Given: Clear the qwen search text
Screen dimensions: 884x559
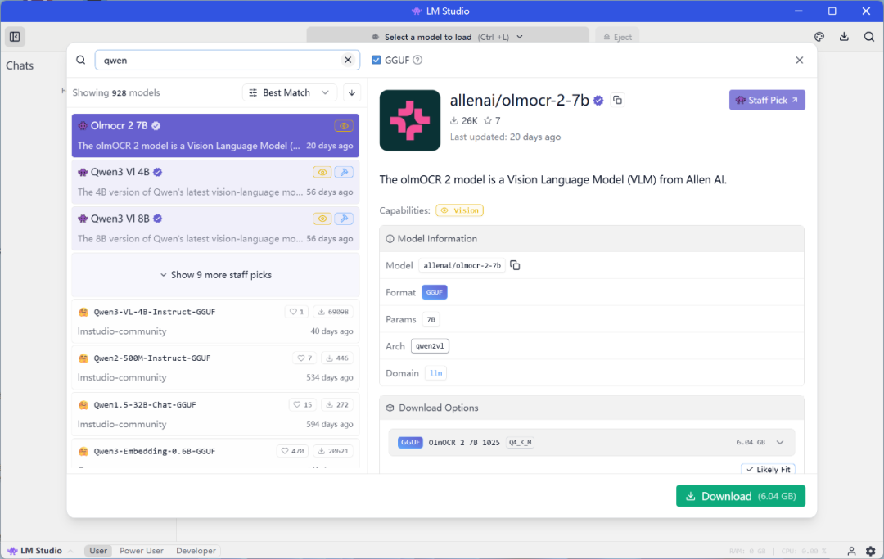Looking at the screenshot, I should tap(348, 60).
